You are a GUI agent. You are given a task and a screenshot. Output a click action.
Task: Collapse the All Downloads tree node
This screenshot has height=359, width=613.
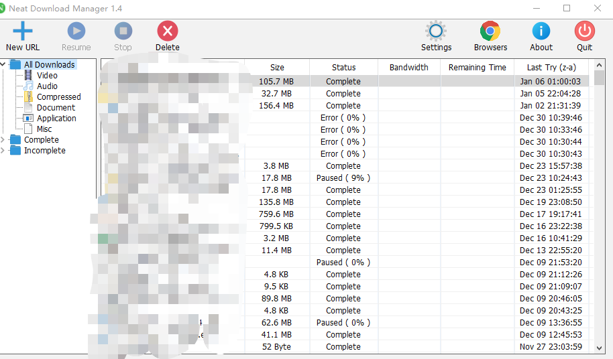point(4,65)
